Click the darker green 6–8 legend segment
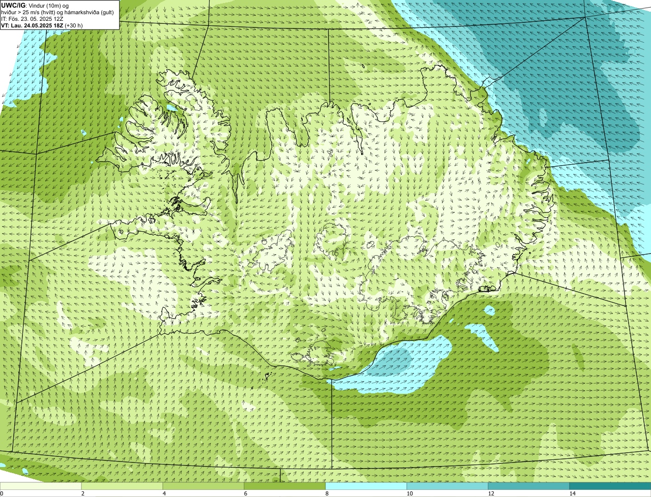651x497 pixels. [285, 486]
